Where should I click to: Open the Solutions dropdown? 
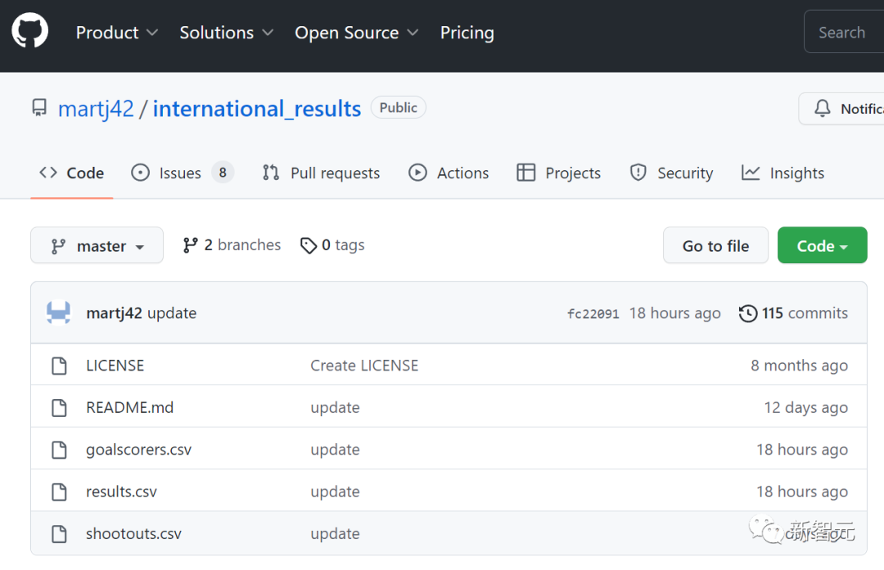click(x=227, y=33)
